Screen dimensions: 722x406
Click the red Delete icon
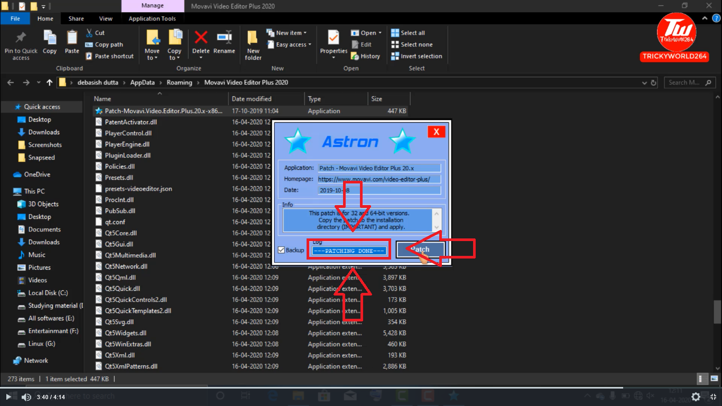[201, 38]
